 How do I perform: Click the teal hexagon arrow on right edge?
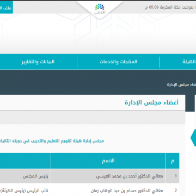pos(193,138)
